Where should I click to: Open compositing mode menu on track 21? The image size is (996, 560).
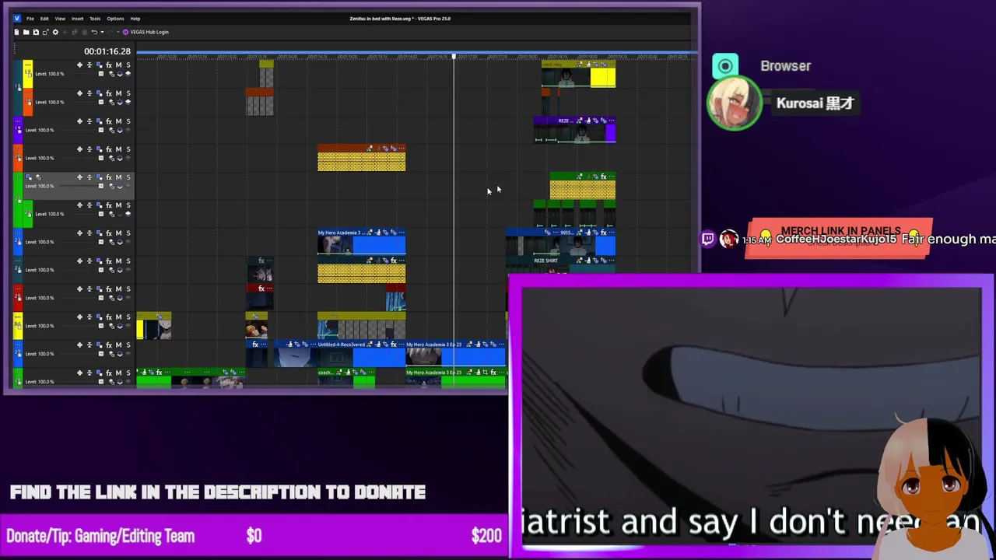111,186
